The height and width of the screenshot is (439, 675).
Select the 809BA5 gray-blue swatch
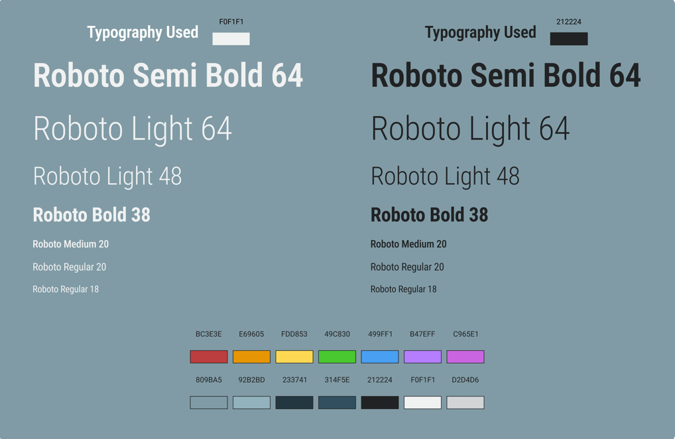[x=209, y=403]
